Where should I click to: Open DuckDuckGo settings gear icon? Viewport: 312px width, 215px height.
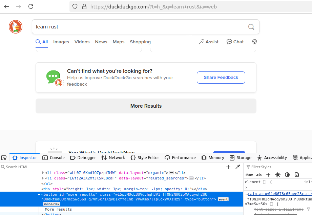pyautogui.click(x=254, y=42)
